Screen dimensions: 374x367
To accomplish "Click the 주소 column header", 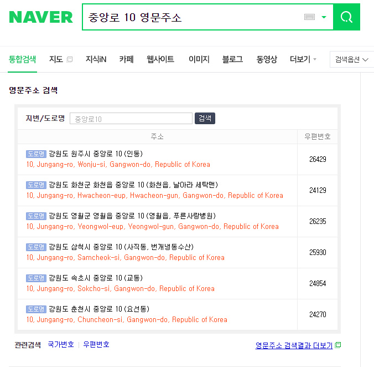I will [x=157, y=137].
